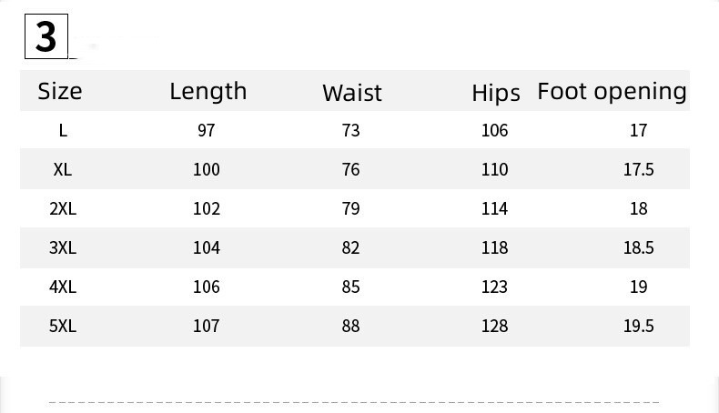Screen dimensions: 719x413
Task: Click the boxed number 3 icon
Action: coord(46,36)
